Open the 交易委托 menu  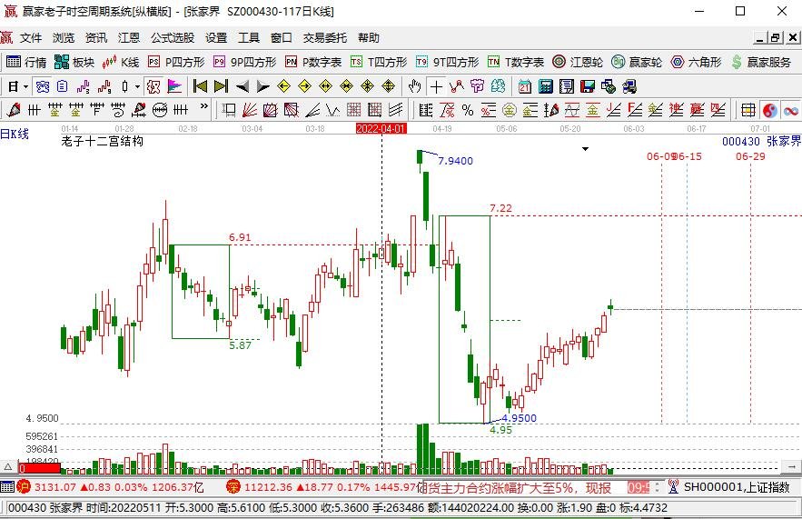325,38
